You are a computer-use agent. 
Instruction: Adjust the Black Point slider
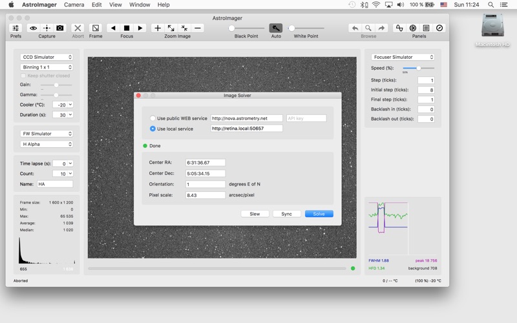click(246, 28)
